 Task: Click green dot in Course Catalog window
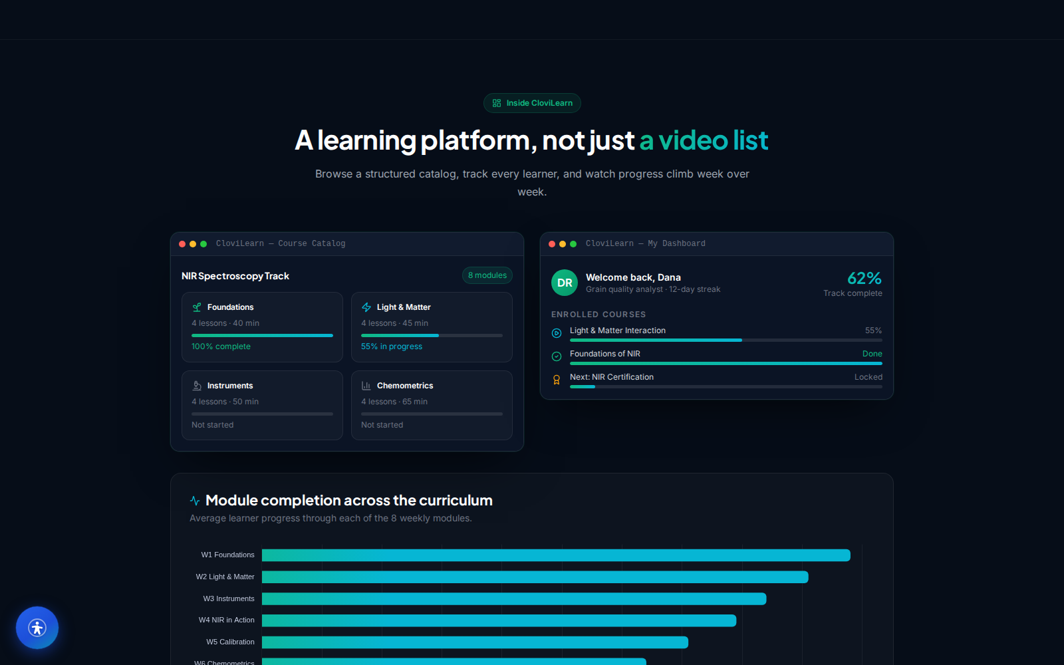pos(203,244)
